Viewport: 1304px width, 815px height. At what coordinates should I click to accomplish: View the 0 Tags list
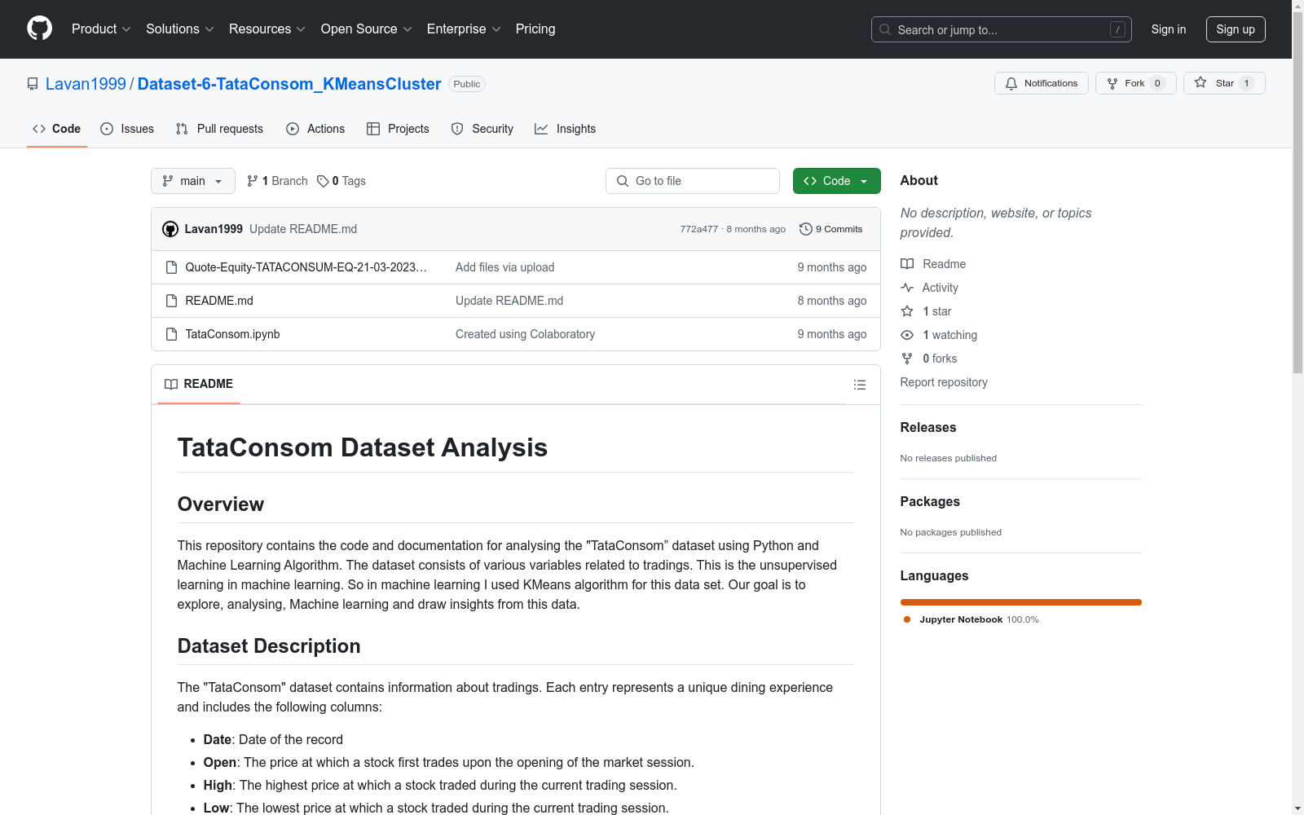(341, 181)
